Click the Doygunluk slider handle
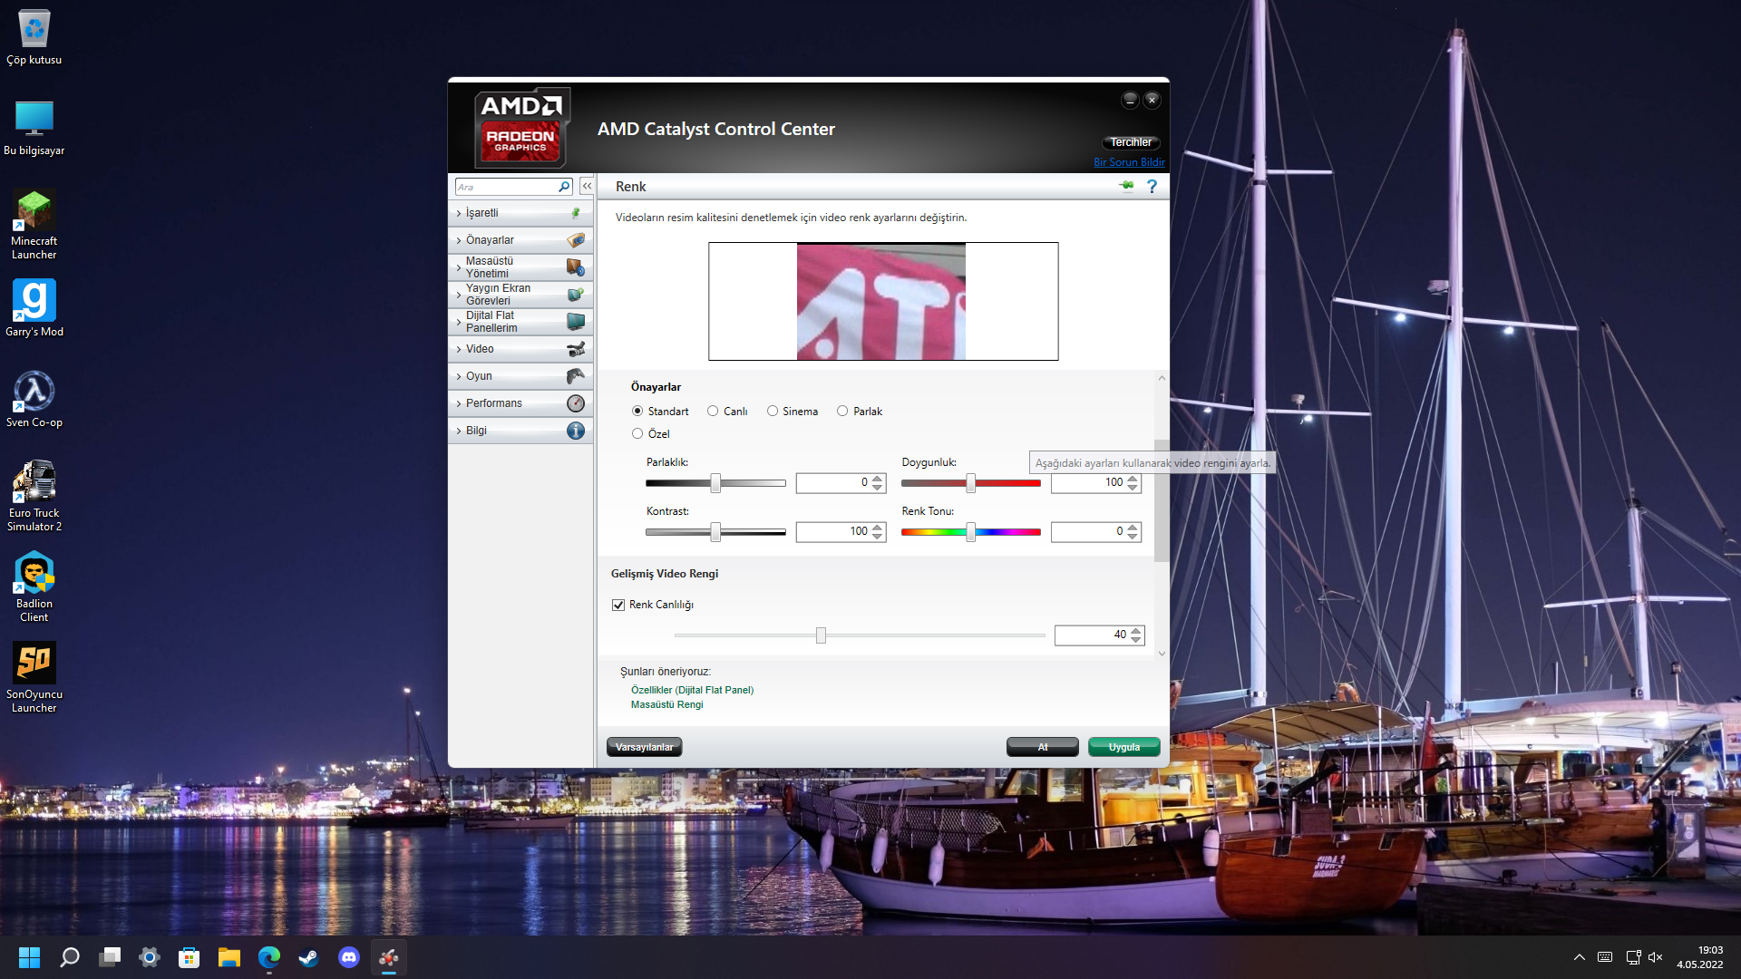Screen dimensions: 1741x979 970,483
